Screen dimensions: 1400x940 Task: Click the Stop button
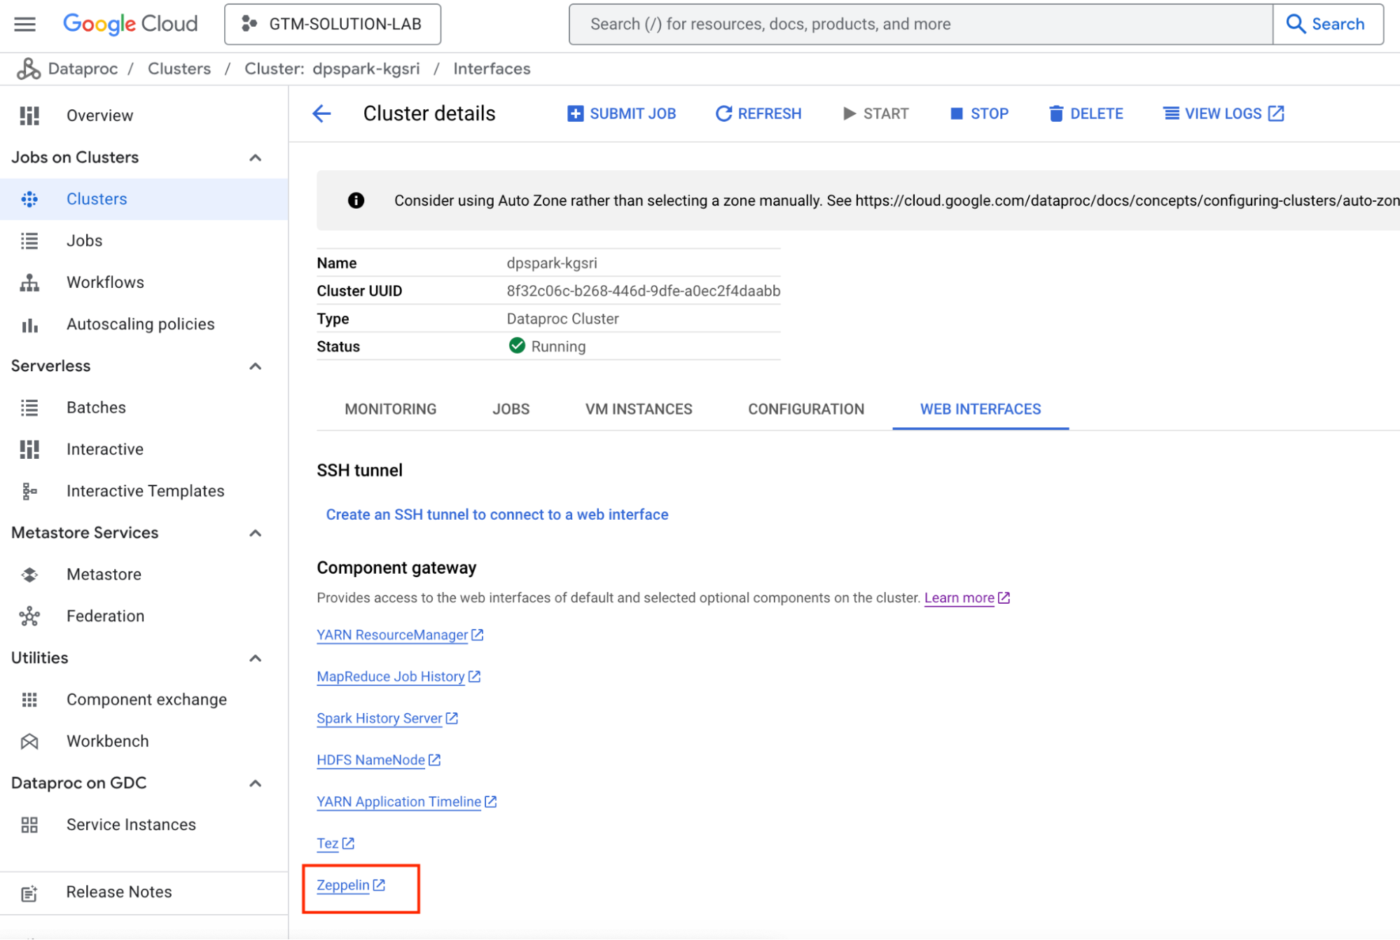tap(979, 113)
